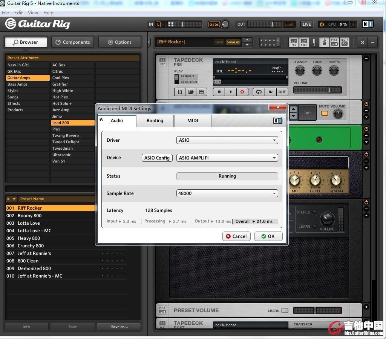
Task: Adjust the Preset Volume slider
Action: (317, 310)
